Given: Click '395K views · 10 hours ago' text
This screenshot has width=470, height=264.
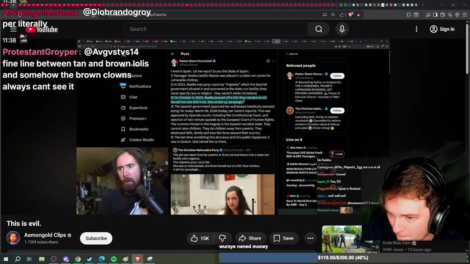Looking at the screenshot, I should point(407,250).
